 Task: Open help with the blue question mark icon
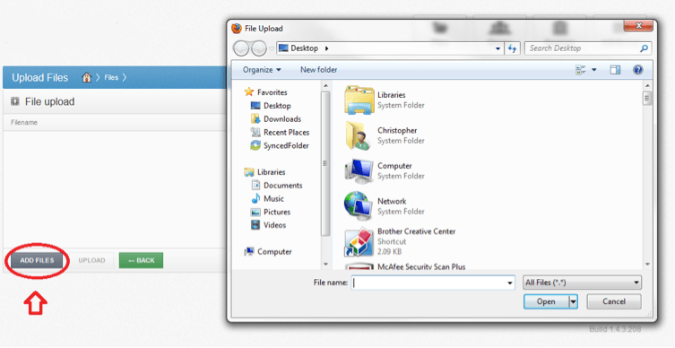click(638, 70)
